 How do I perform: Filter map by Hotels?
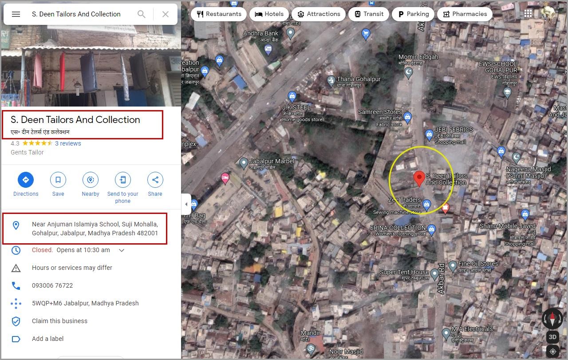(269, 14)
